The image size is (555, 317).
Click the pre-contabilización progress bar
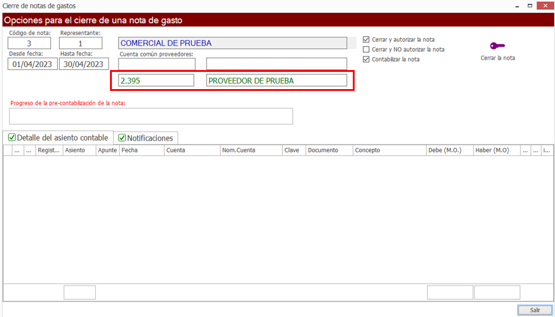pos(151,116)
